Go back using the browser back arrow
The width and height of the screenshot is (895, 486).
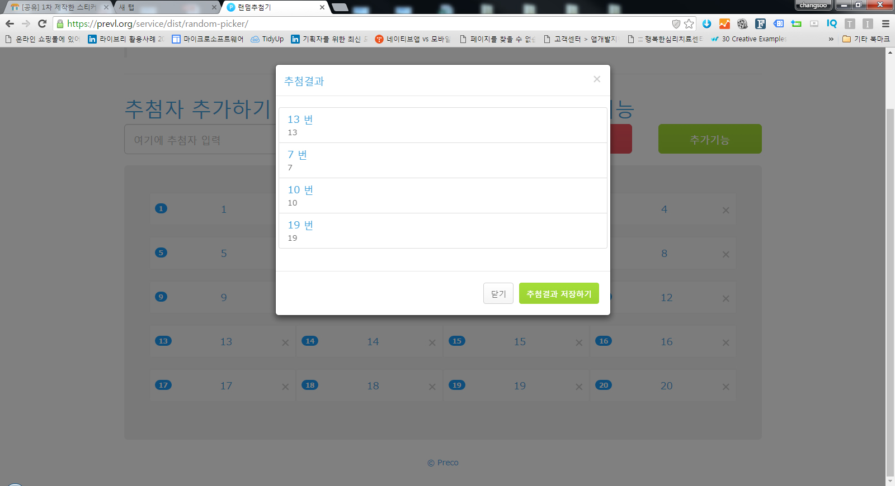tap(10, 23)
